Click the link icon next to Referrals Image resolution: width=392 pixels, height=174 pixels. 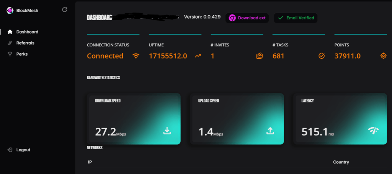tap(10, 43)
